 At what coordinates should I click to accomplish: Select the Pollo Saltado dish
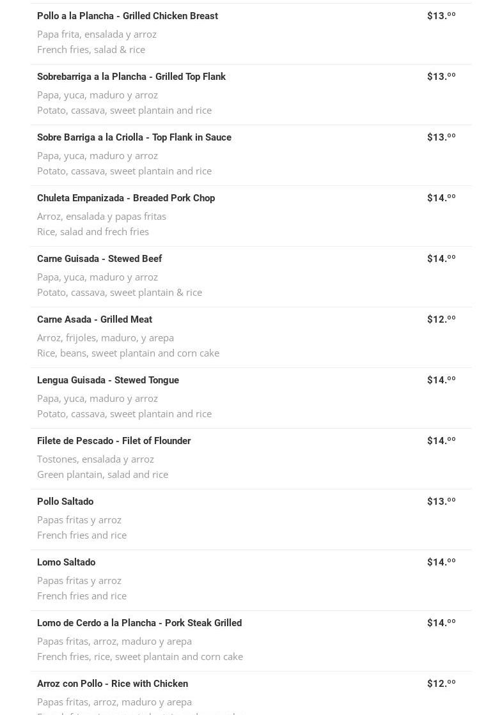click(x=65, y=502)
